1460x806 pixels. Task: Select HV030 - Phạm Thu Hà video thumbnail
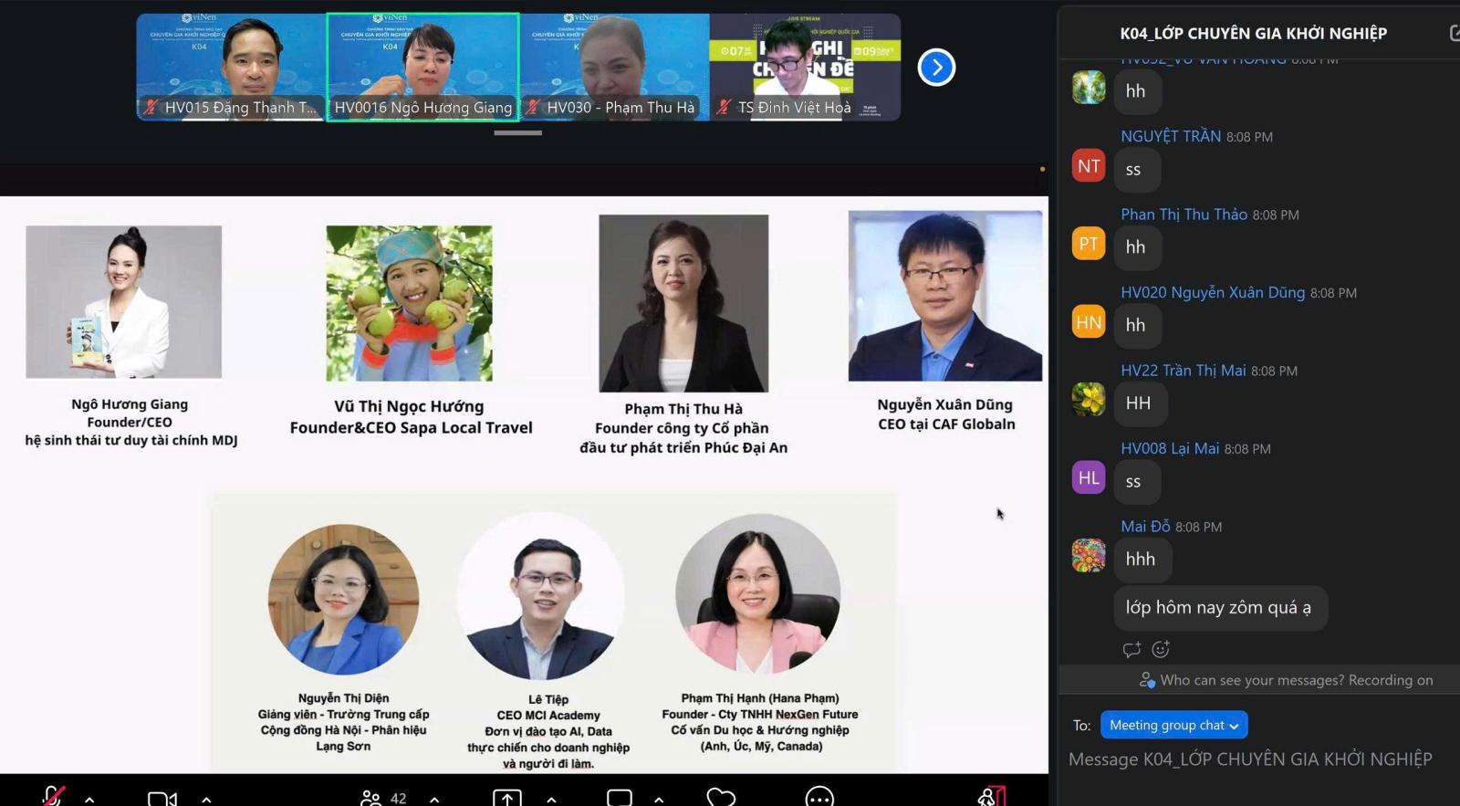pyautogui.click(x=615, y=67)
